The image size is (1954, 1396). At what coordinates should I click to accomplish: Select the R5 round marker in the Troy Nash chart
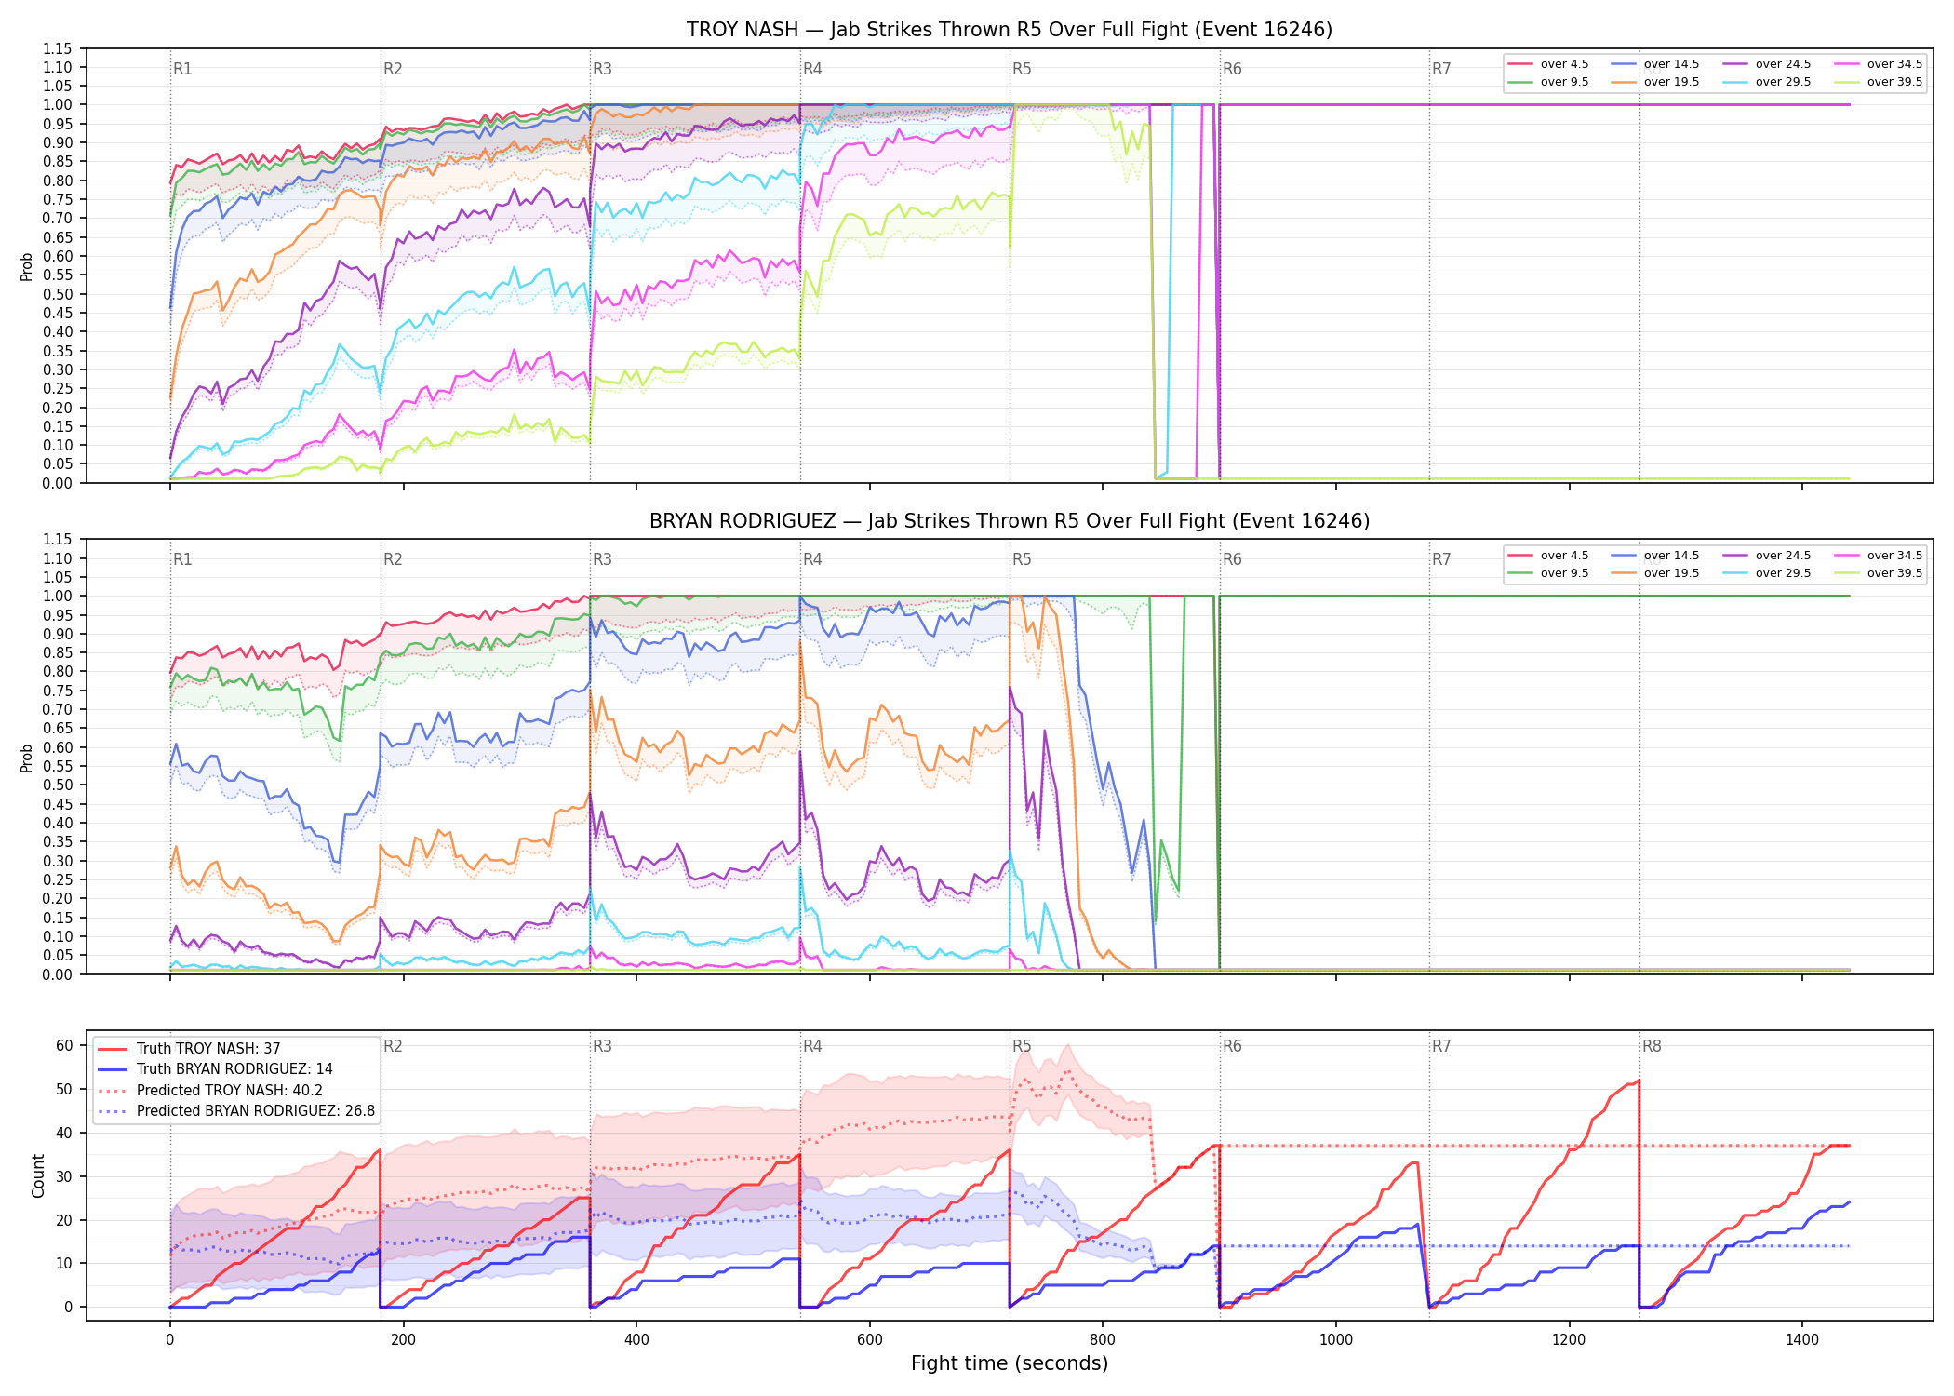pos(1022,69)
